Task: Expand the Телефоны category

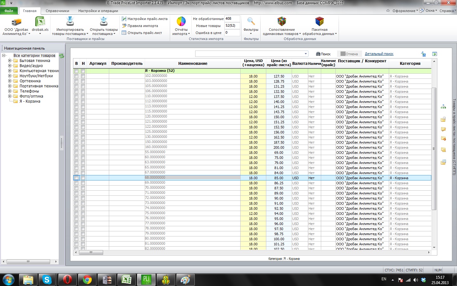Action: pos(10,91)
